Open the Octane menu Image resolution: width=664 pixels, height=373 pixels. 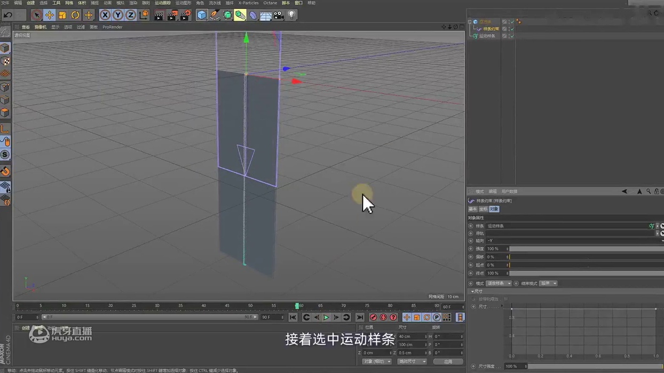click(x=270, y=3)
